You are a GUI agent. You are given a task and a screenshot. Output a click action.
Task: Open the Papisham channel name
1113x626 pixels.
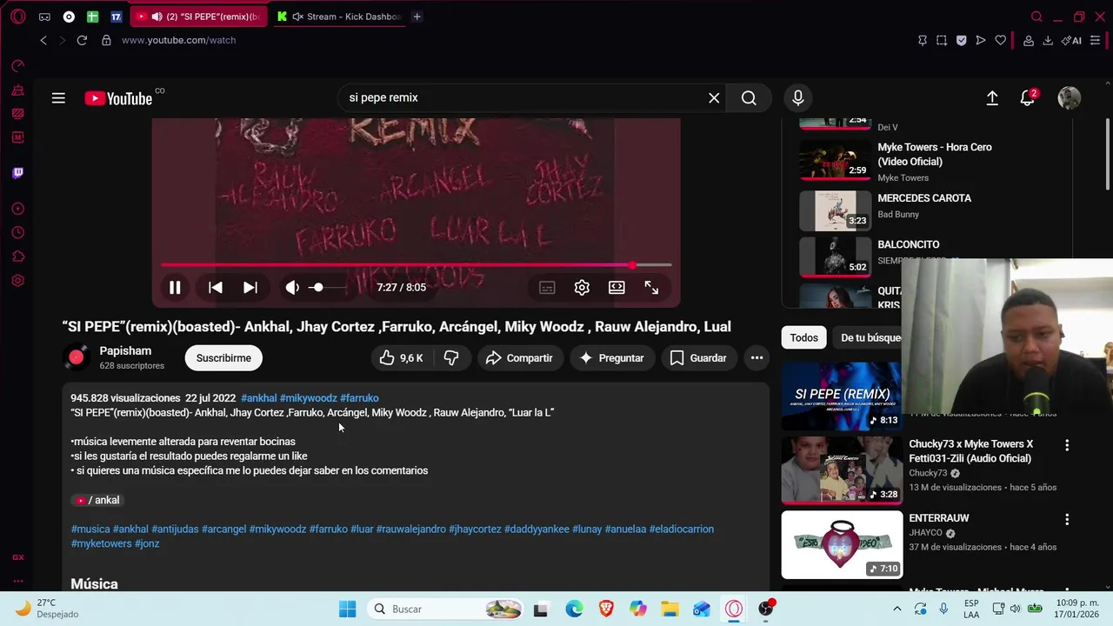(x=125, y=350)
